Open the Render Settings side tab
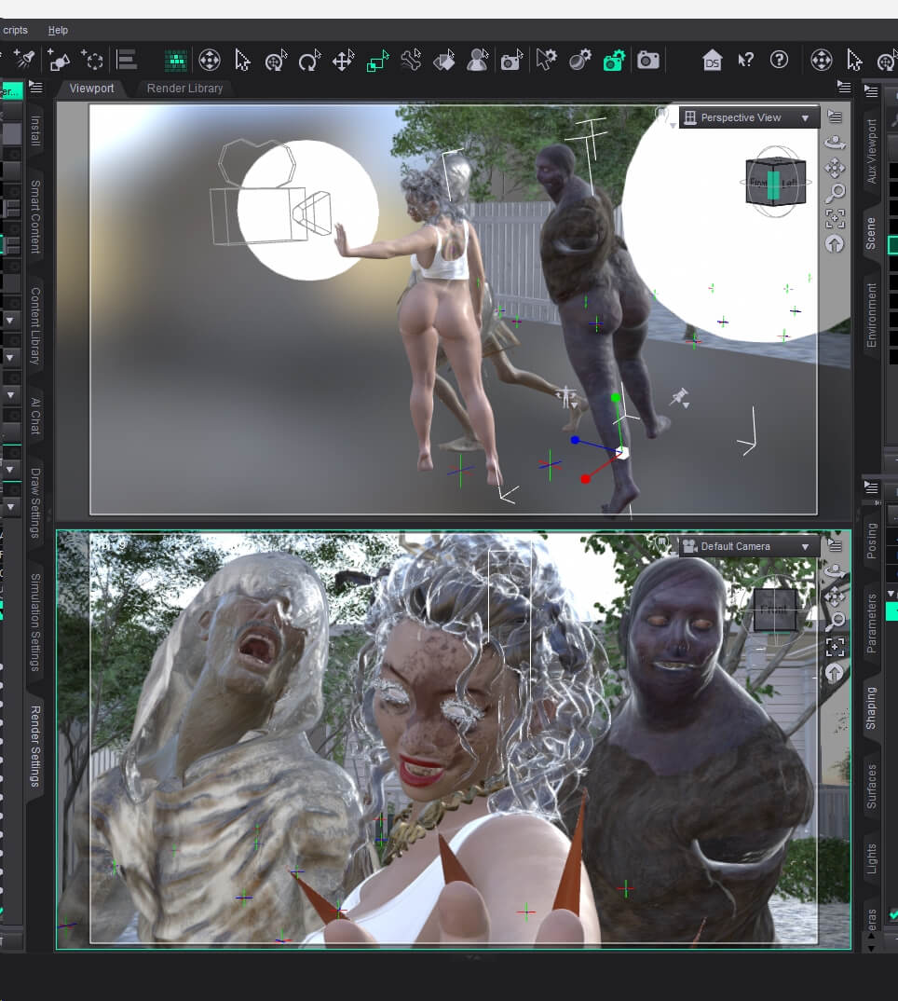898x1001 pixels. 35,746
